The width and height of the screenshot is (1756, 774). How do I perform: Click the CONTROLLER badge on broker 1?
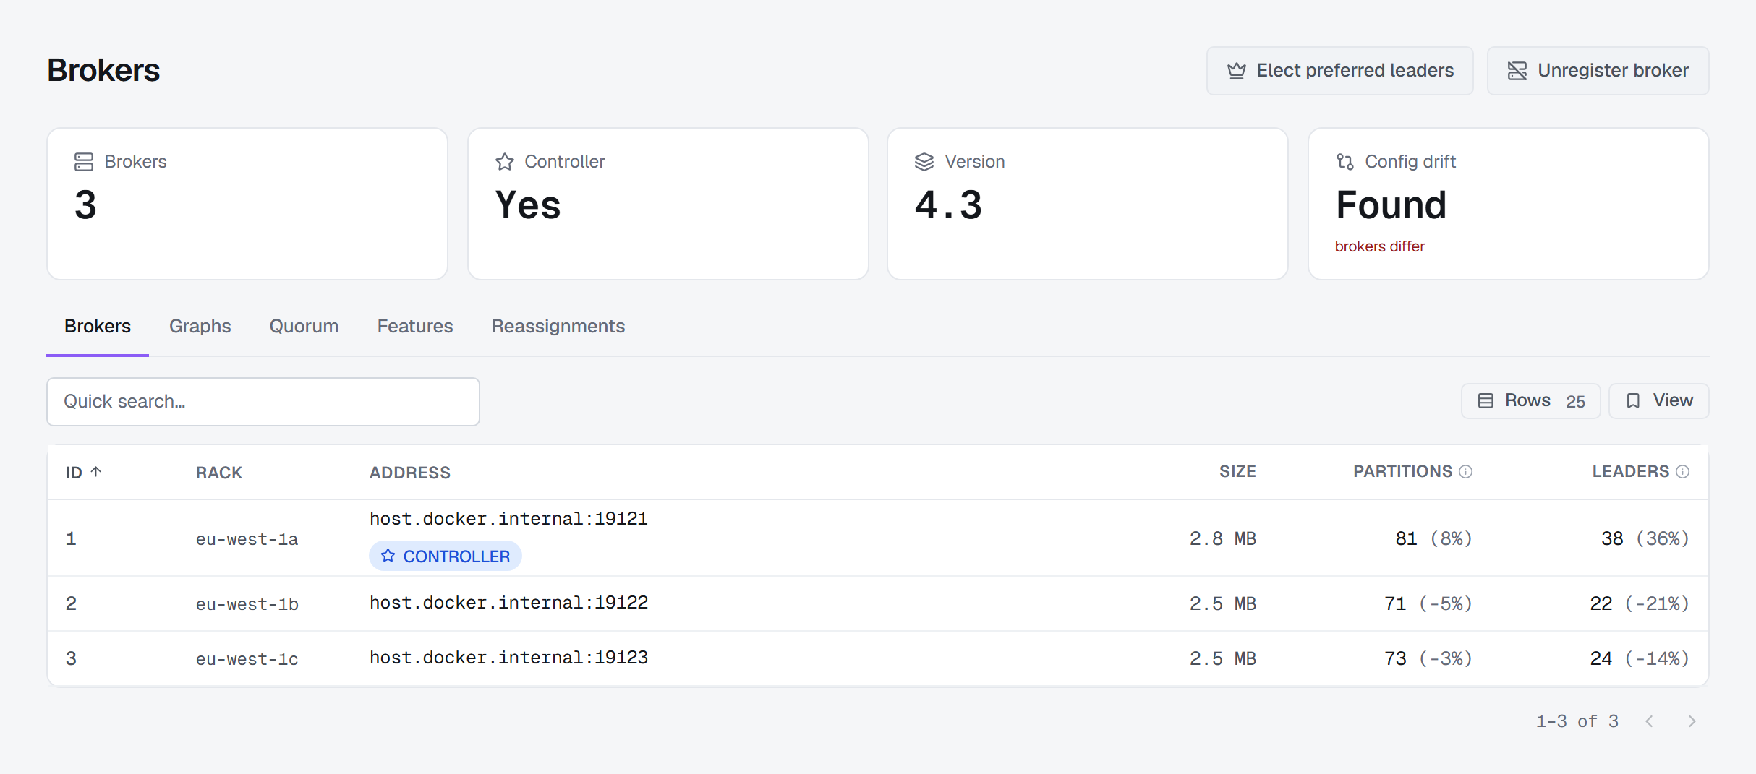tap(446, 556)
